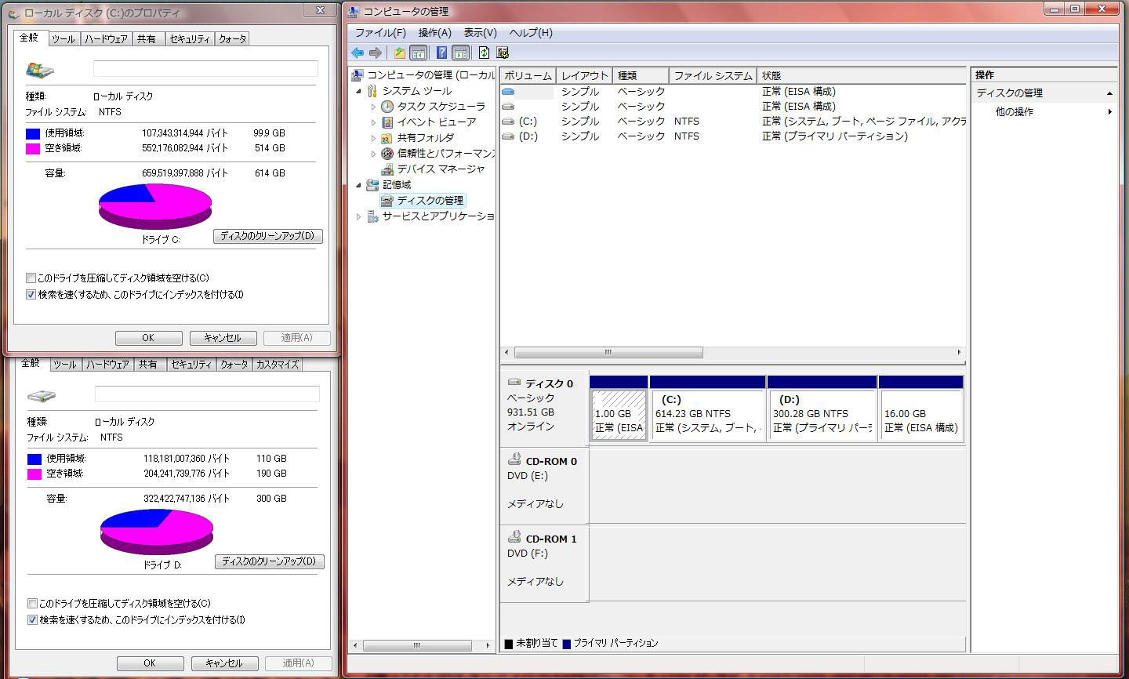Viewport: 1129px width, 679px height.
Task: Select the (C:) 614.23 GB partition block
Action: [706, 414]
